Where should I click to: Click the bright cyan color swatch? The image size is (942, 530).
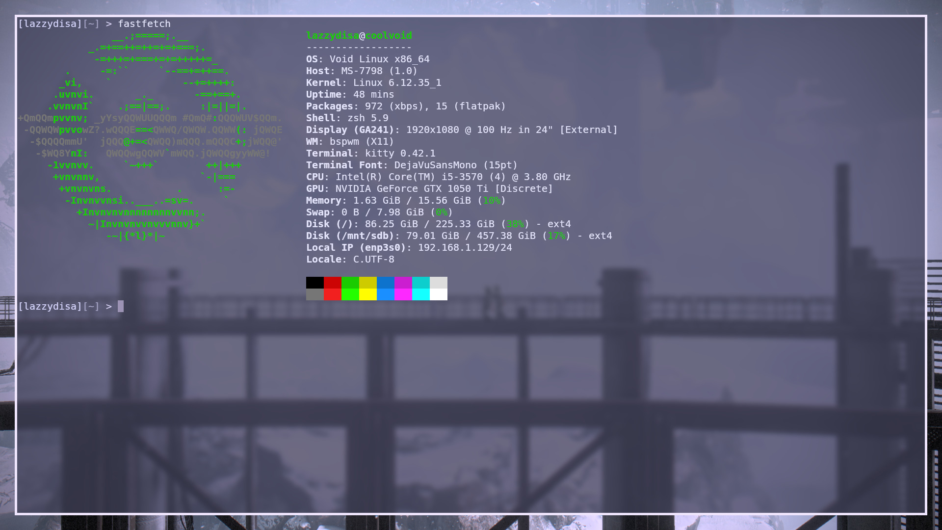pos(420,294)
